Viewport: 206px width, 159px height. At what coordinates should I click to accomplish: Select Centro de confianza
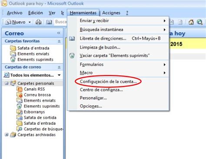pos(119,90)
